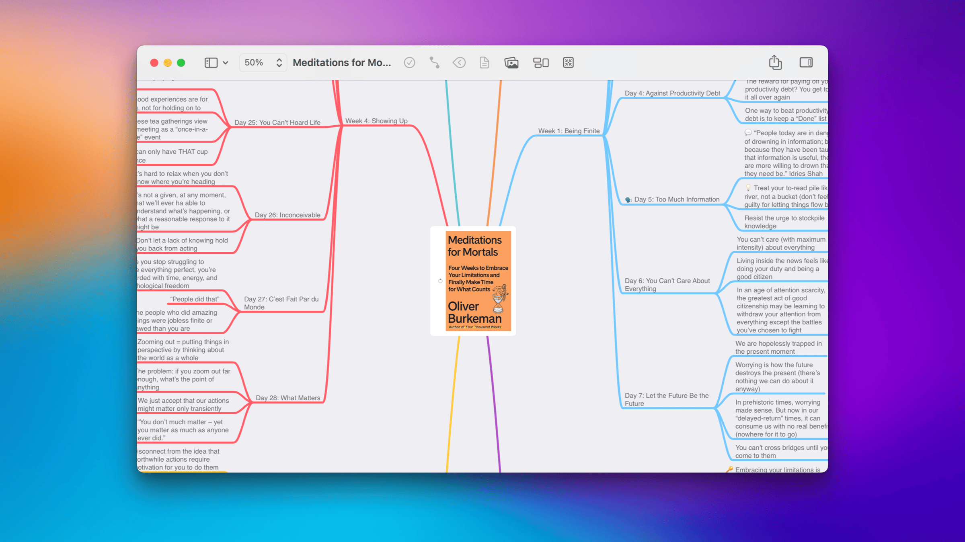This screenshot has height=542, width=965.
Task: Select Day 4: Against Productivity Debt node
Action: coord(672,93)
